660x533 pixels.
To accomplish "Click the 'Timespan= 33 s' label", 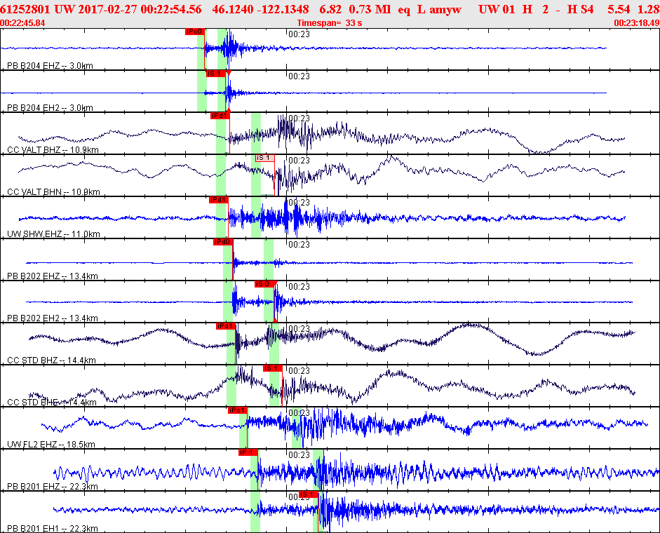I will coord(330,22).
